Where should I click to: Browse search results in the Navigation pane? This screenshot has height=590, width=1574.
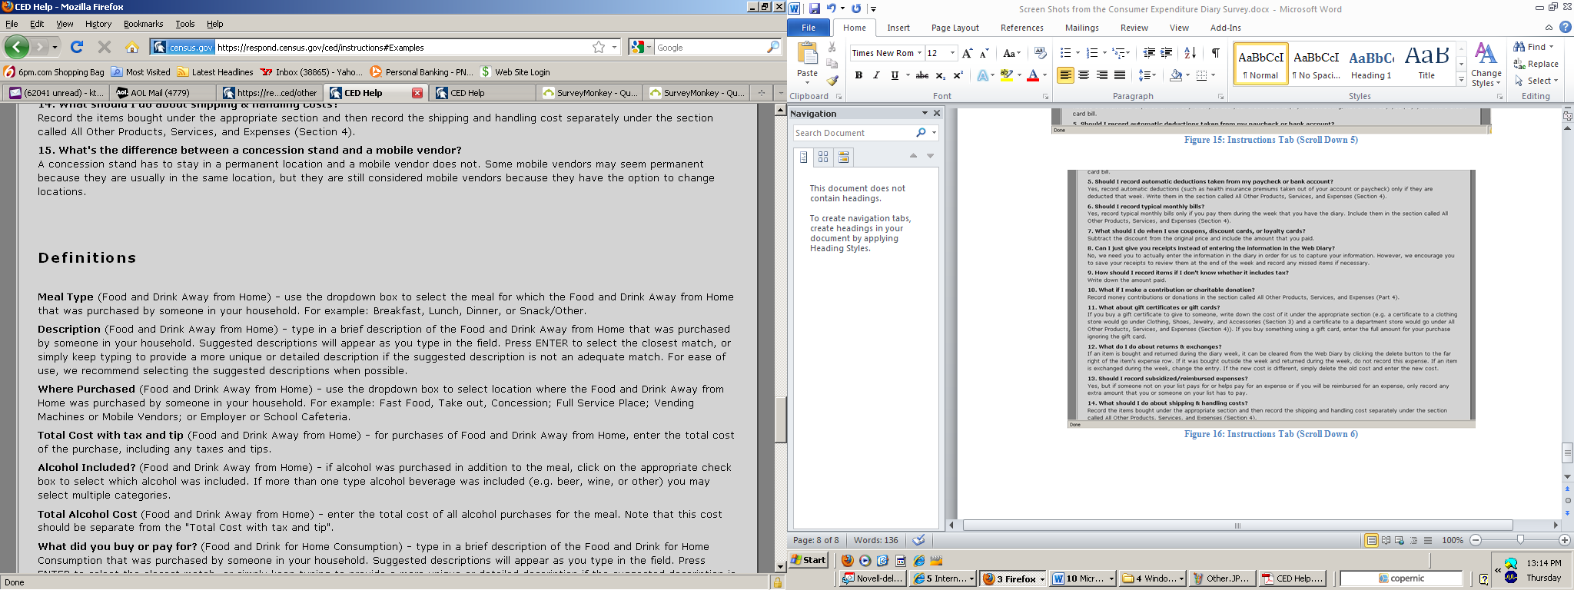coord(843,157)
